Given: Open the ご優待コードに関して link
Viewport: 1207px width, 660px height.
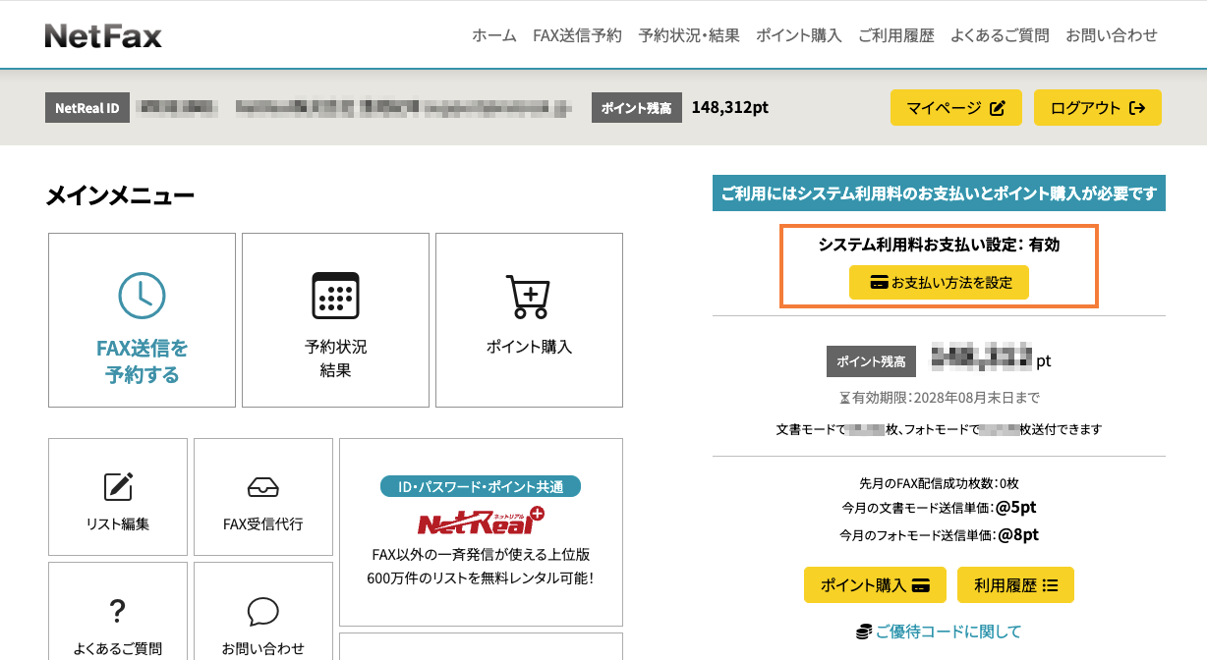Looking at the screenshot, I should click(x=939, y=632).
